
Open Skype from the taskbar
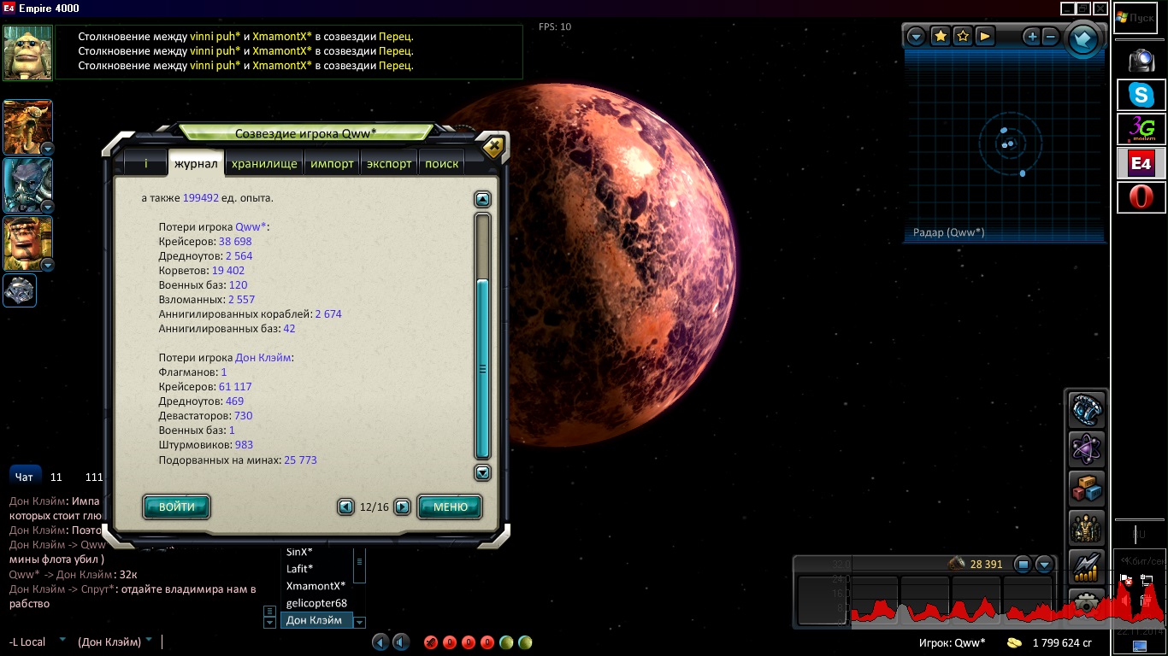(1141, 96)
